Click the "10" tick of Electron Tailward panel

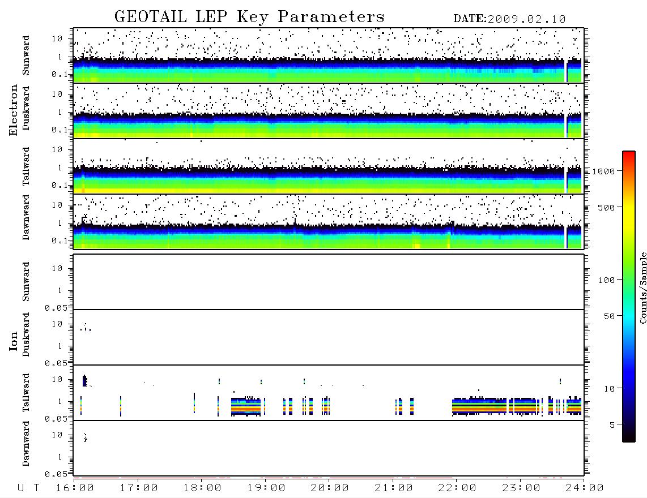(x=57, y=149)
